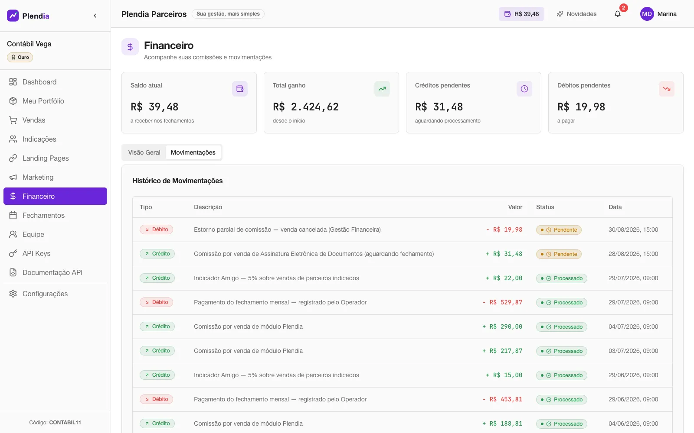Click the R$ 39,48 balance button in header
The height and width of the screenshot is (433, 694).
coord(521,14)
